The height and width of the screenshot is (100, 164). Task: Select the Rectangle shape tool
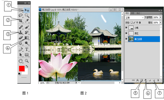27,55
